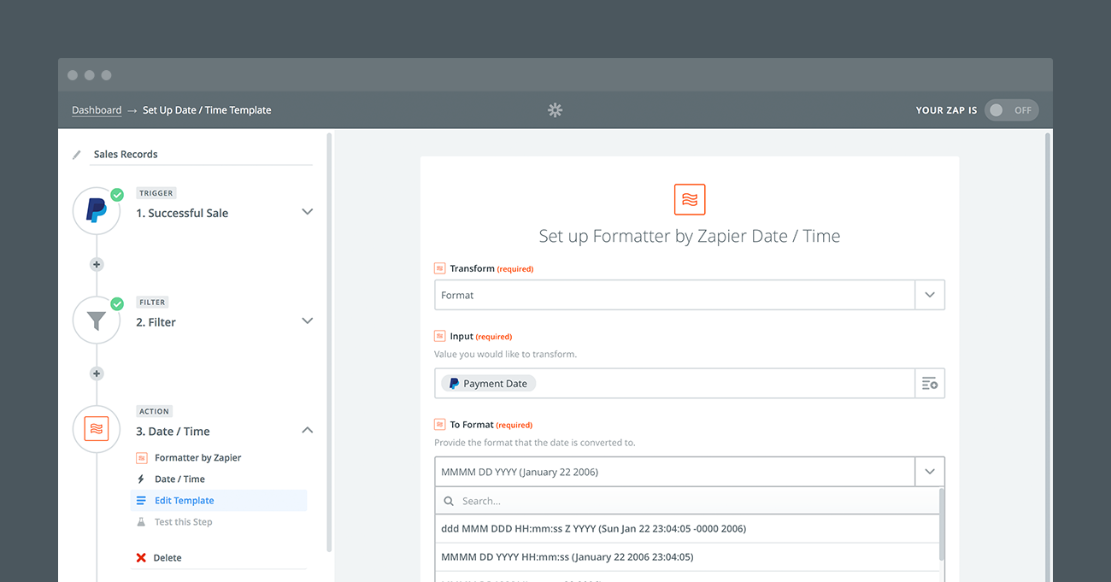Select the Date / Time sub-step
Image resolution: width=1111 pixels, height=582 pixels.
[179, 479]
